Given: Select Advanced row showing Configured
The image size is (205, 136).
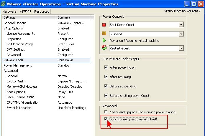Looking at the screenshot, I should (x=46, y=55).
